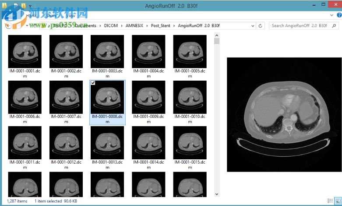This screenshot has height=206, width=342.
Task: Uncheck the IM-0001-0008.dcm selection checkbox
Action: pyautogui.click(x=93, y=83)
